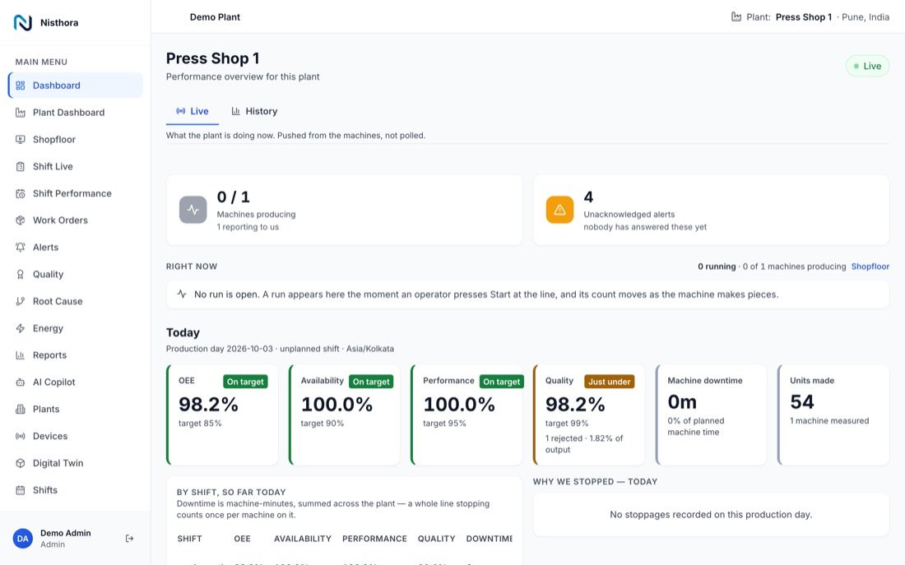The height and width of the screenshot is (565, 905).
Task: Open the Press Shop 1 plant selector
Action: tap(810, 17)
